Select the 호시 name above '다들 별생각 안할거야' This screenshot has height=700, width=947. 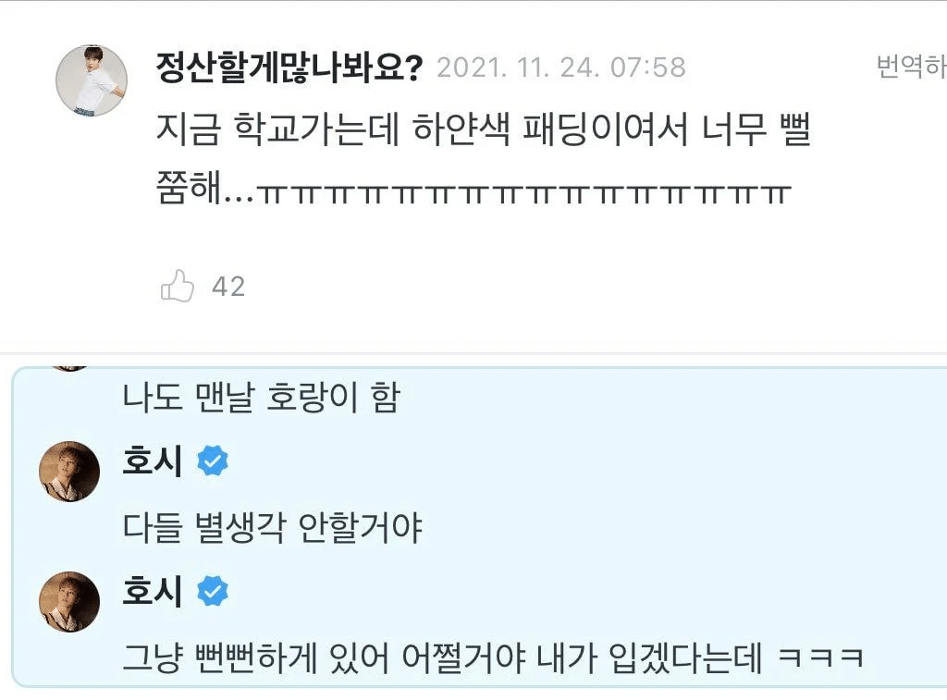153,461
